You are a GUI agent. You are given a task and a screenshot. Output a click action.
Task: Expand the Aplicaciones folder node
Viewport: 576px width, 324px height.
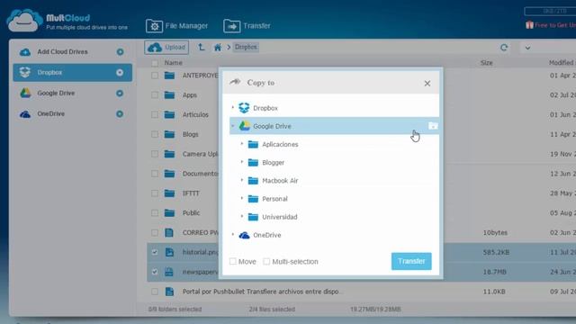pos(242,144)
